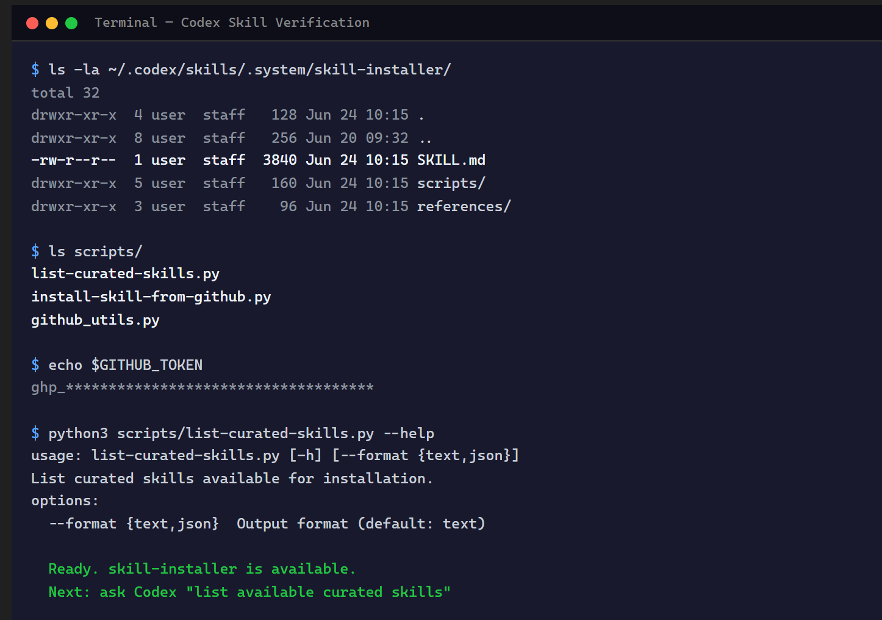
Task: Click the '160' size in scripts/ row
Action: (284, 183)
